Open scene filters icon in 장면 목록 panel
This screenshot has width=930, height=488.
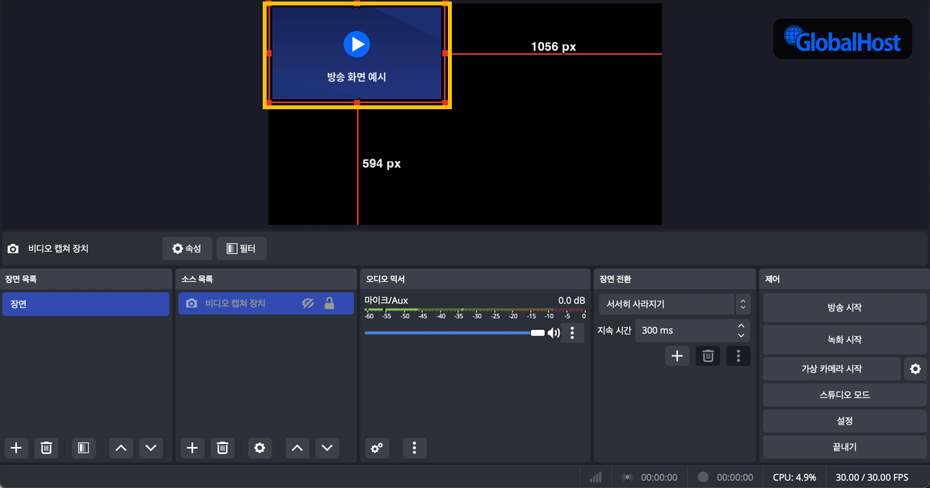83,448
